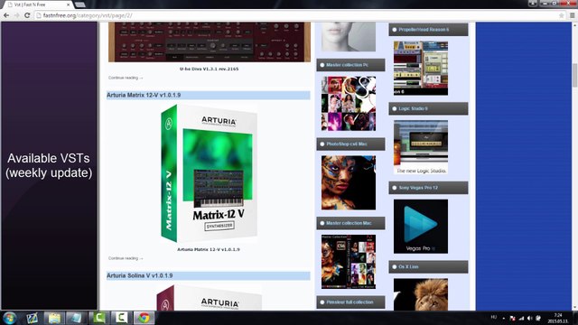The image size is (578, 325).
Task: Open the notepad-pen app in the taskbar
Action: click(x=33, y=318)
